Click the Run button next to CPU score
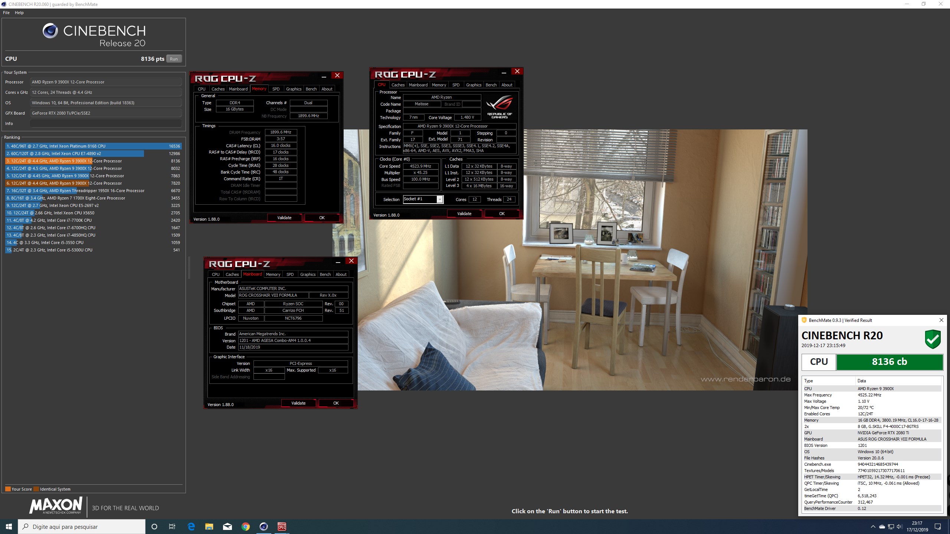The height and width of the screenshot is (534, 950). coord(174,59)
